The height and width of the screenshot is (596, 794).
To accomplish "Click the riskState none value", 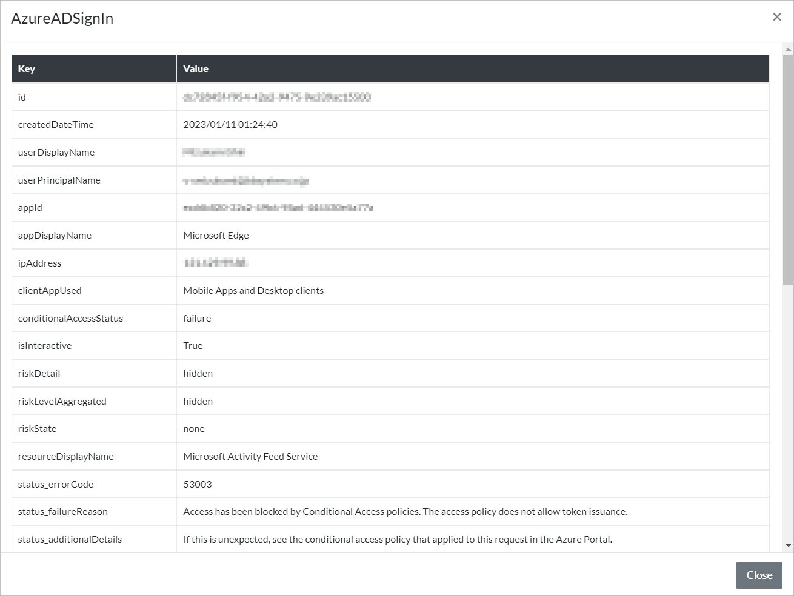I will point(194,429).
